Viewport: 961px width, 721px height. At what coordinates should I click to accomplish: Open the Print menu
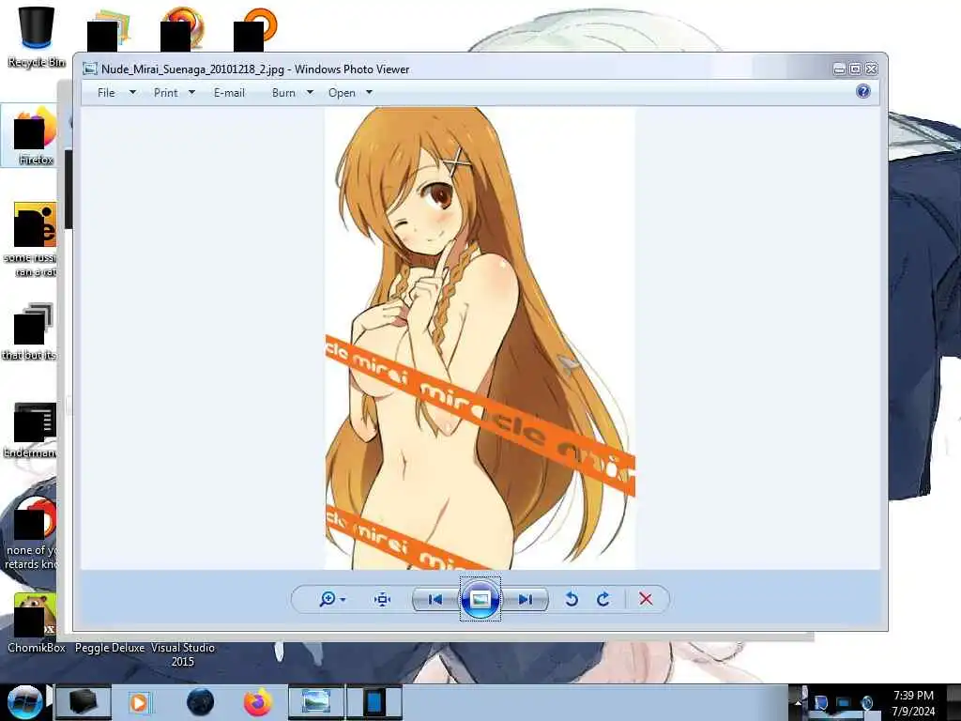click(165, 93)
